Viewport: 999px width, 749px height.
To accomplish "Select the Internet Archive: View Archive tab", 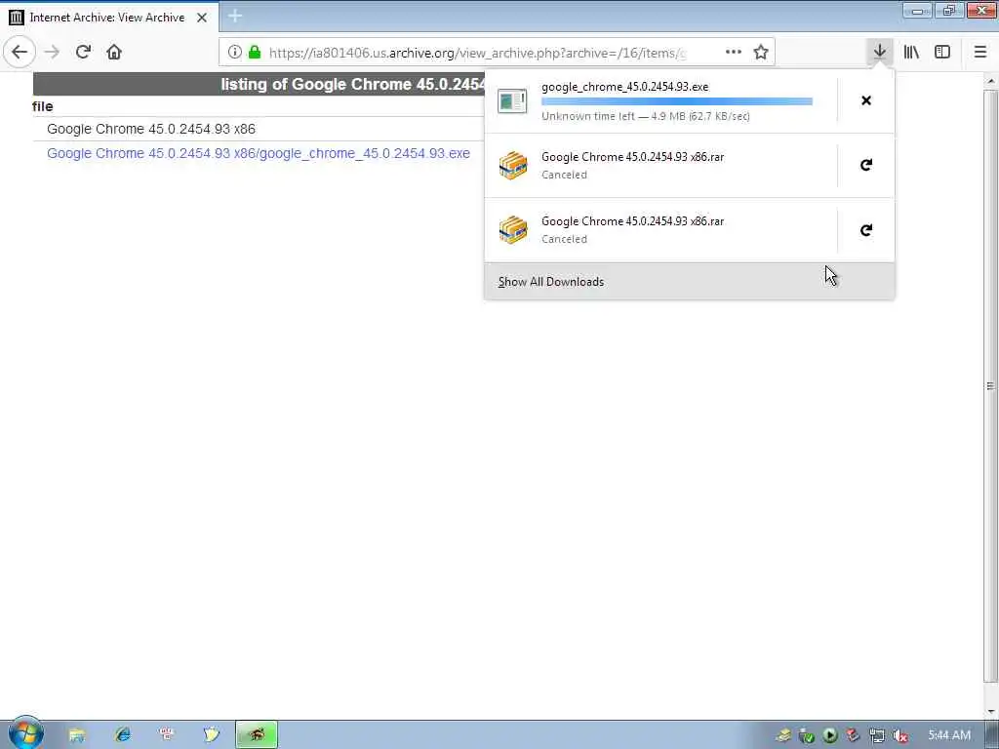I will tap(109, 18).
